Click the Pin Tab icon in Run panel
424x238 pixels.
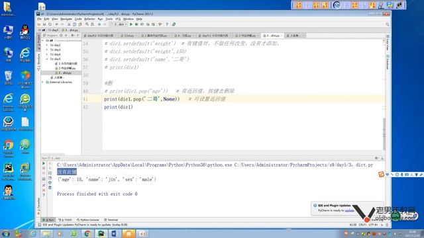point(44,185)
